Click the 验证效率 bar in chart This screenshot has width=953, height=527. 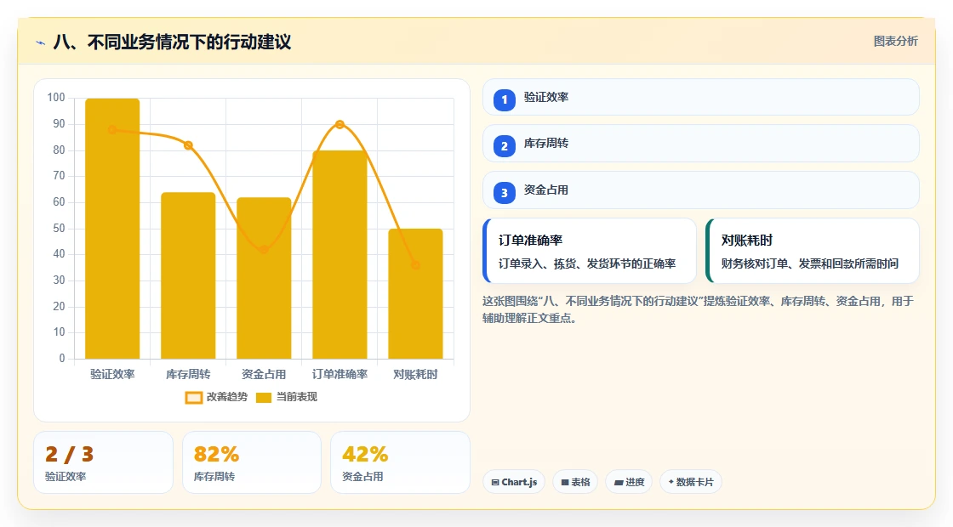click(x=112, y=229)
